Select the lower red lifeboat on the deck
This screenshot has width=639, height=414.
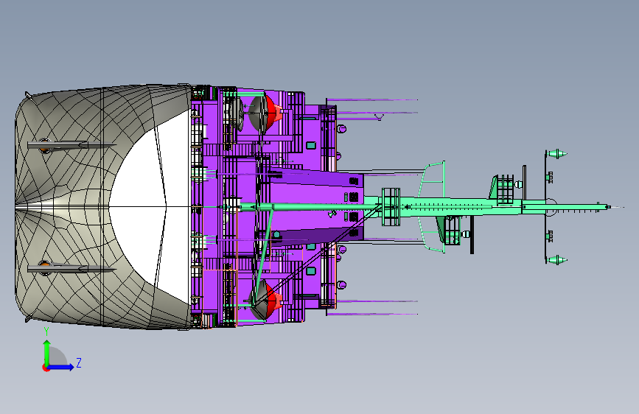[x=274, y=301]
